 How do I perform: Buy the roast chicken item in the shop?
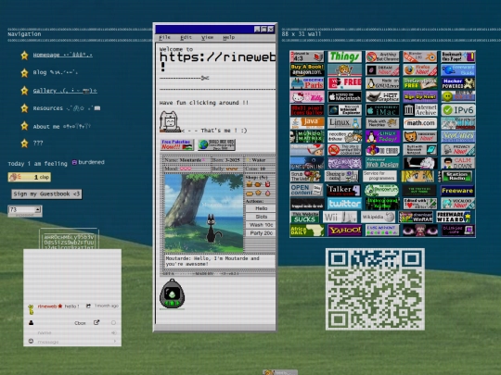(258, 184)
